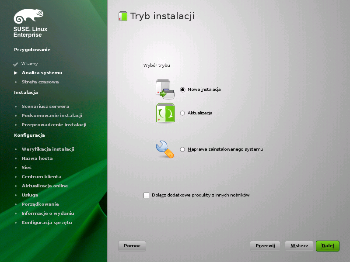350x262 pixels.
Task: Click the Nazwa hosta step
Action: click(x=37, y=159)
